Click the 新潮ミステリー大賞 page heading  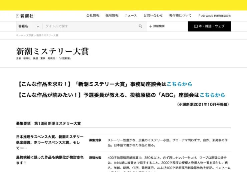tap(52, 51)
